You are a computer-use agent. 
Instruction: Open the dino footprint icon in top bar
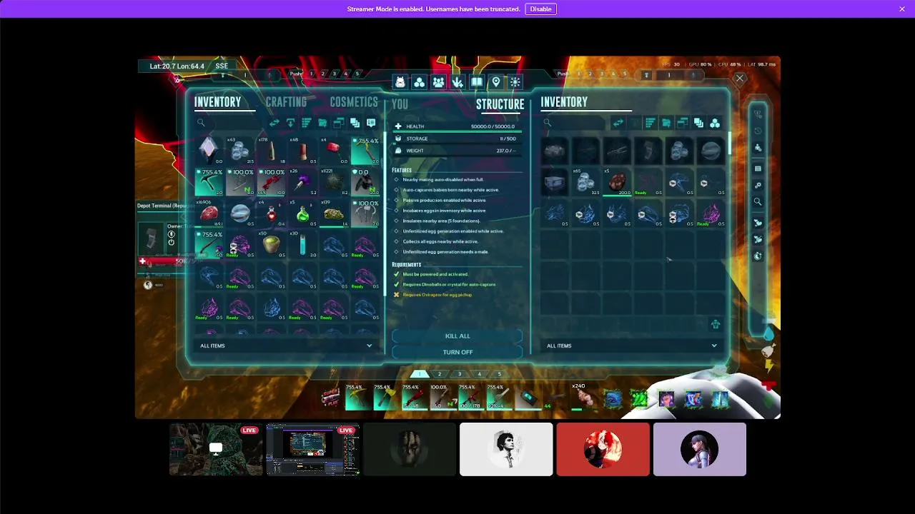point(457,82)
